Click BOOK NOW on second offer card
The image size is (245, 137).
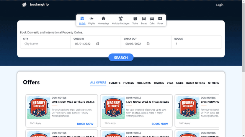pos(160,124)
